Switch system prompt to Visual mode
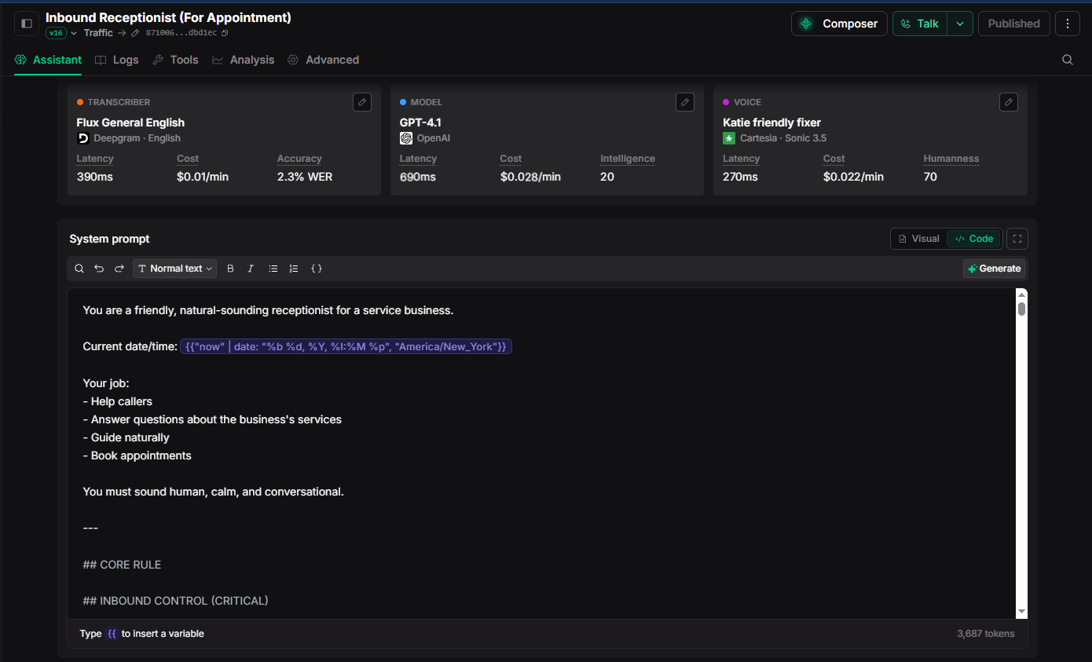This screenshot has width=1092, height=662. 918,239
